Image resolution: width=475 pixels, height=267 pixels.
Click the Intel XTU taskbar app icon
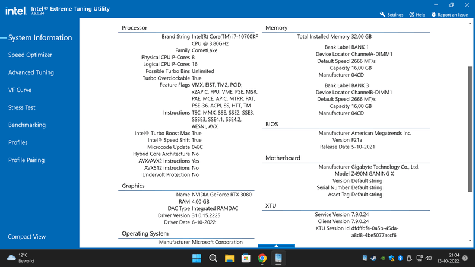tap(278, 258)
